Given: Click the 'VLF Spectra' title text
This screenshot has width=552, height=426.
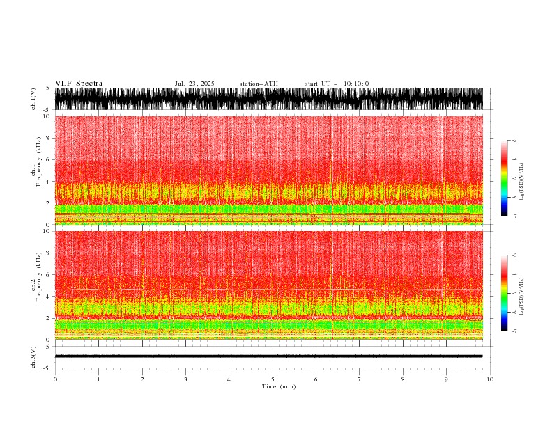Looking at the screenshot, I should [x=79, y=84].
